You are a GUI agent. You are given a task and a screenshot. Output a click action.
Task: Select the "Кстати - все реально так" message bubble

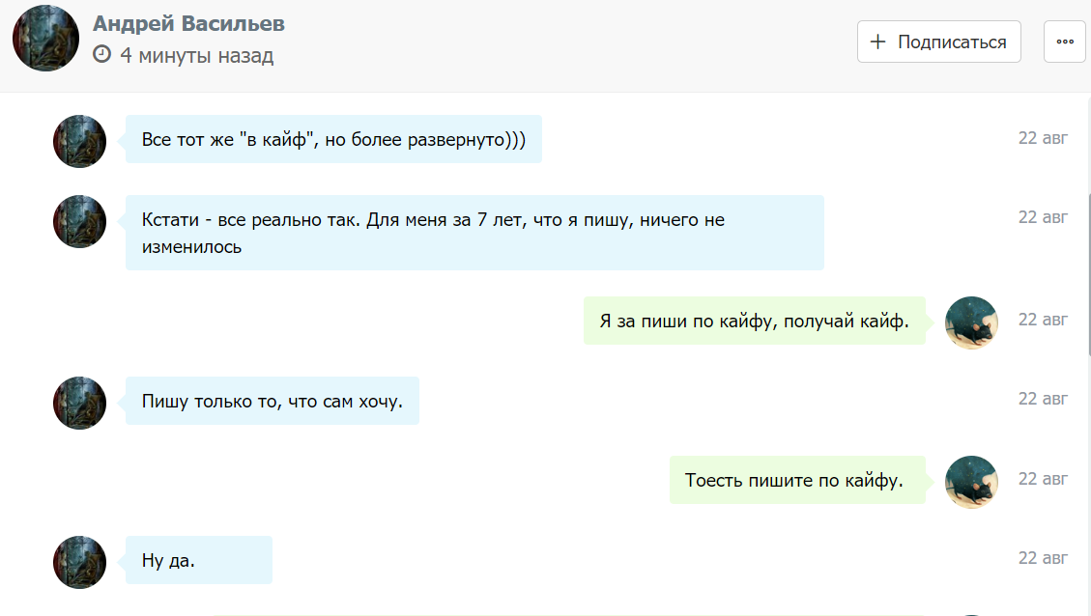[x=474, y=233]
